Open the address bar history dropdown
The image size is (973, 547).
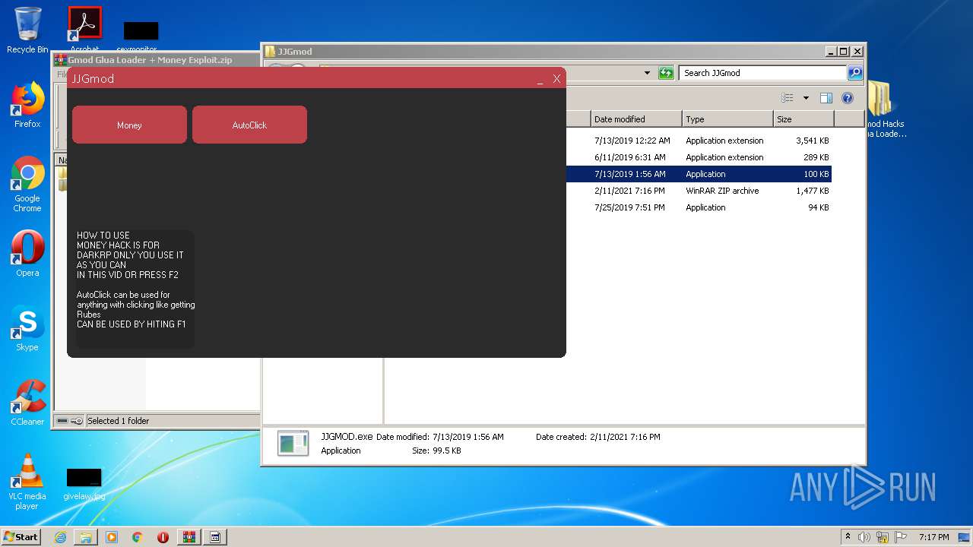(647, 73)
